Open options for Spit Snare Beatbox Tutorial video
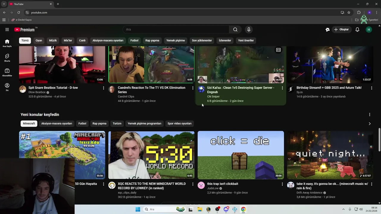 click(x=104, y=88)
